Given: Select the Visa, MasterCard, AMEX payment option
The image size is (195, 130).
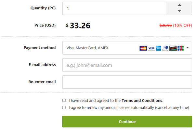Looking at the screenshot, I should coord(87,48).
